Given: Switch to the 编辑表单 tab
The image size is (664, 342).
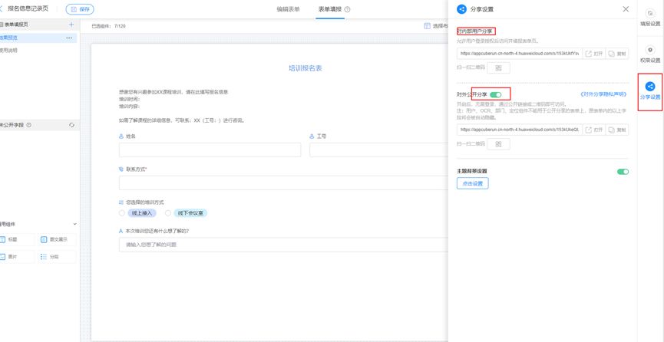Looking at the screenshot, I should click(x=289, y=9).
